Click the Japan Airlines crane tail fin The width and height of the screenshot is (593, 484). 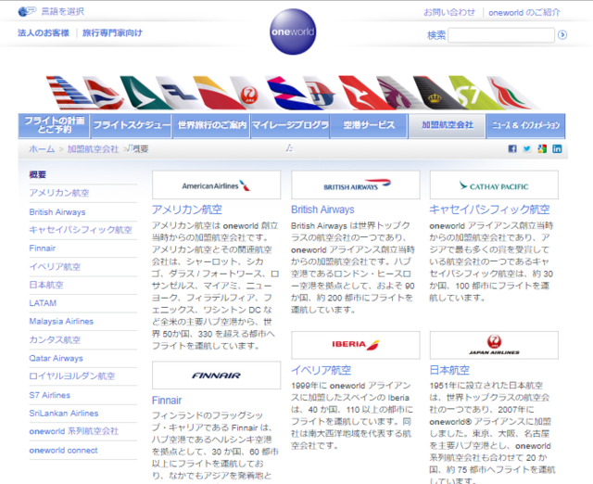pos(246,93)
